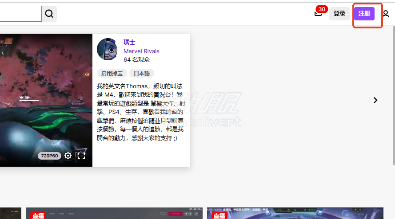Select the 日本語 language tag
395x219 pixels.
pos(142,74)
